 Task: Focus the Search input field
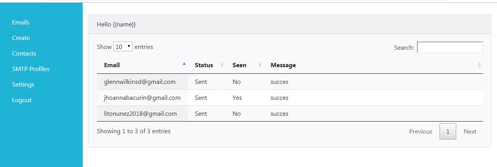coord(450,47)
